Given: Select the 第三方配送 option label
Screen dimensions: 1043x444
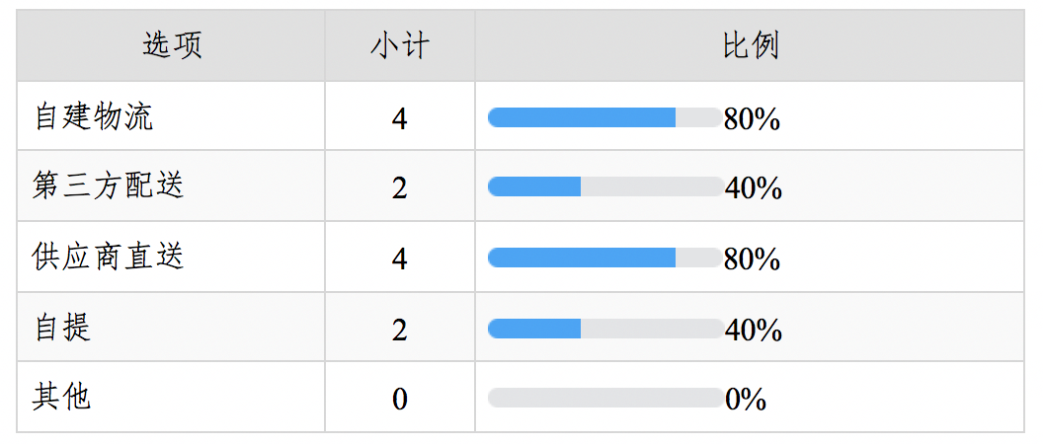Looking at the screenshot, I should [x=108, y=186].
